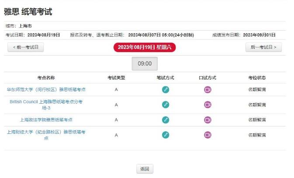Click exam type A in 上海财经大学 row
Screen dimensions: 294x178
[116, 135]
